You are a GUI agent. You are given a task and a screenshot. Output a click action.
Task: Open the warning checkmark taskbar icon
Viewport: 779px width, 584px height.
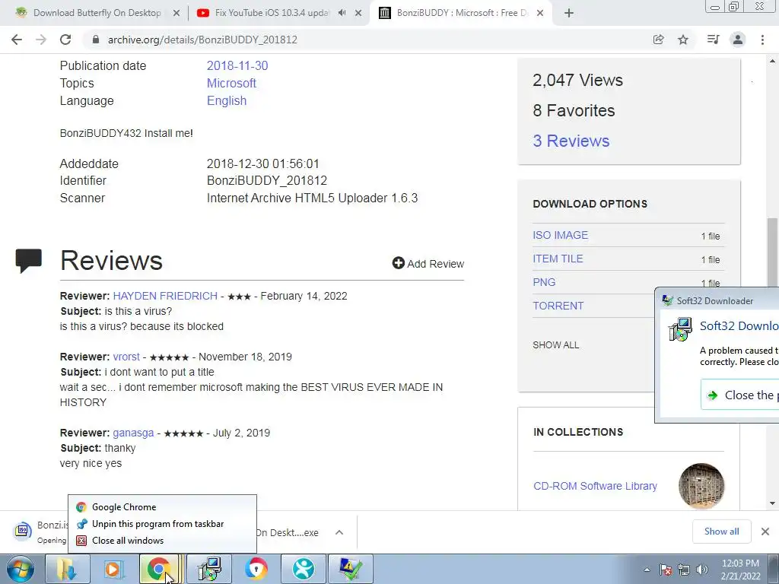click(350, 569)
